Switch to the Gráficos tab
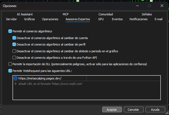Image resolution: width=169 pixels, height=115 pixels. click(x=29, y=19)
